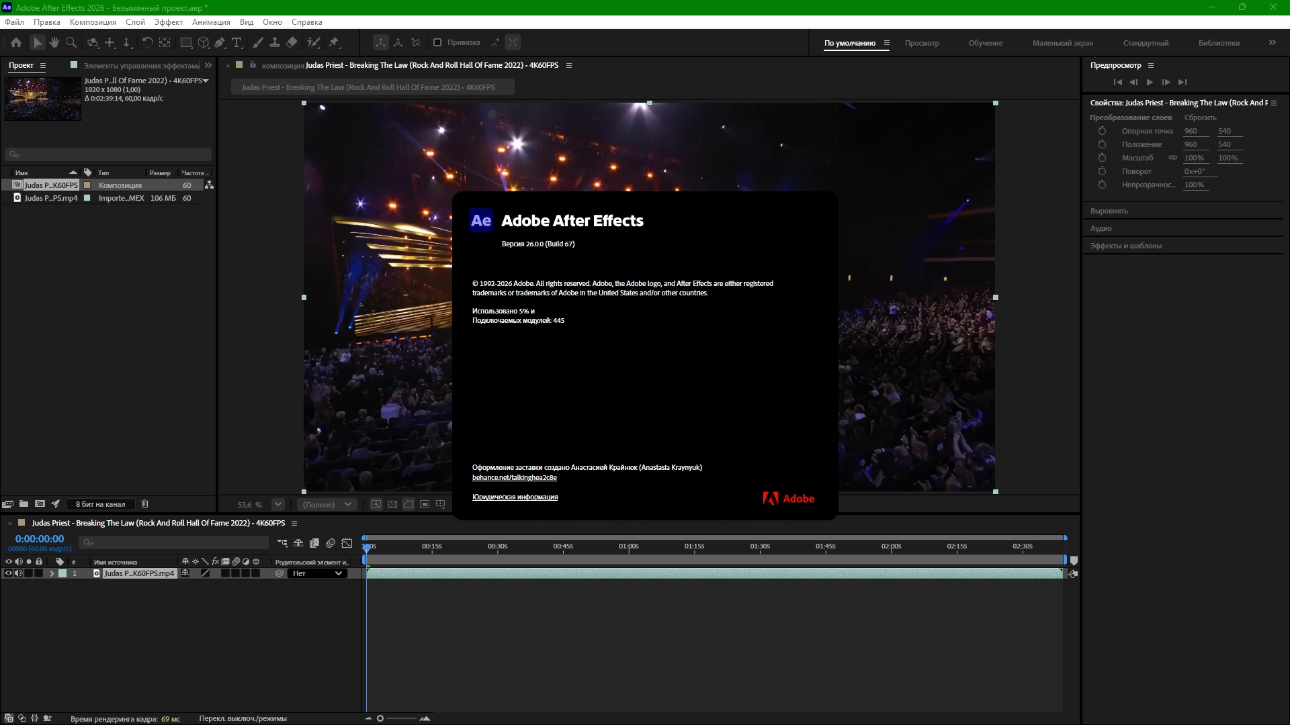Select the Hand tool
The height and width of the screenshot is (725, 1290).
point(54,42)
